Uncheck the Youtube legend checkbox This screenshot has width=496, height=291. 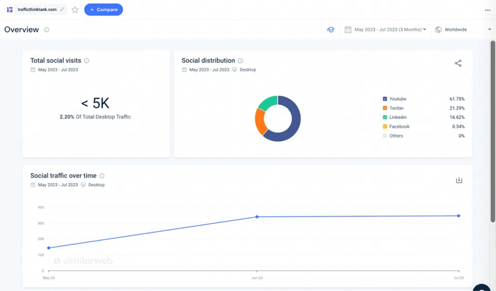coord(384,98)
